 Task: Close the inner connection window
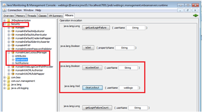(x=195, y=10)
